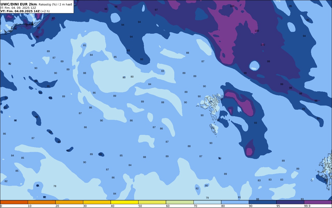Select the pale blue 70–80 legend swatch
The width and height of the screenshot is (332, 208).
click(207, 202)
